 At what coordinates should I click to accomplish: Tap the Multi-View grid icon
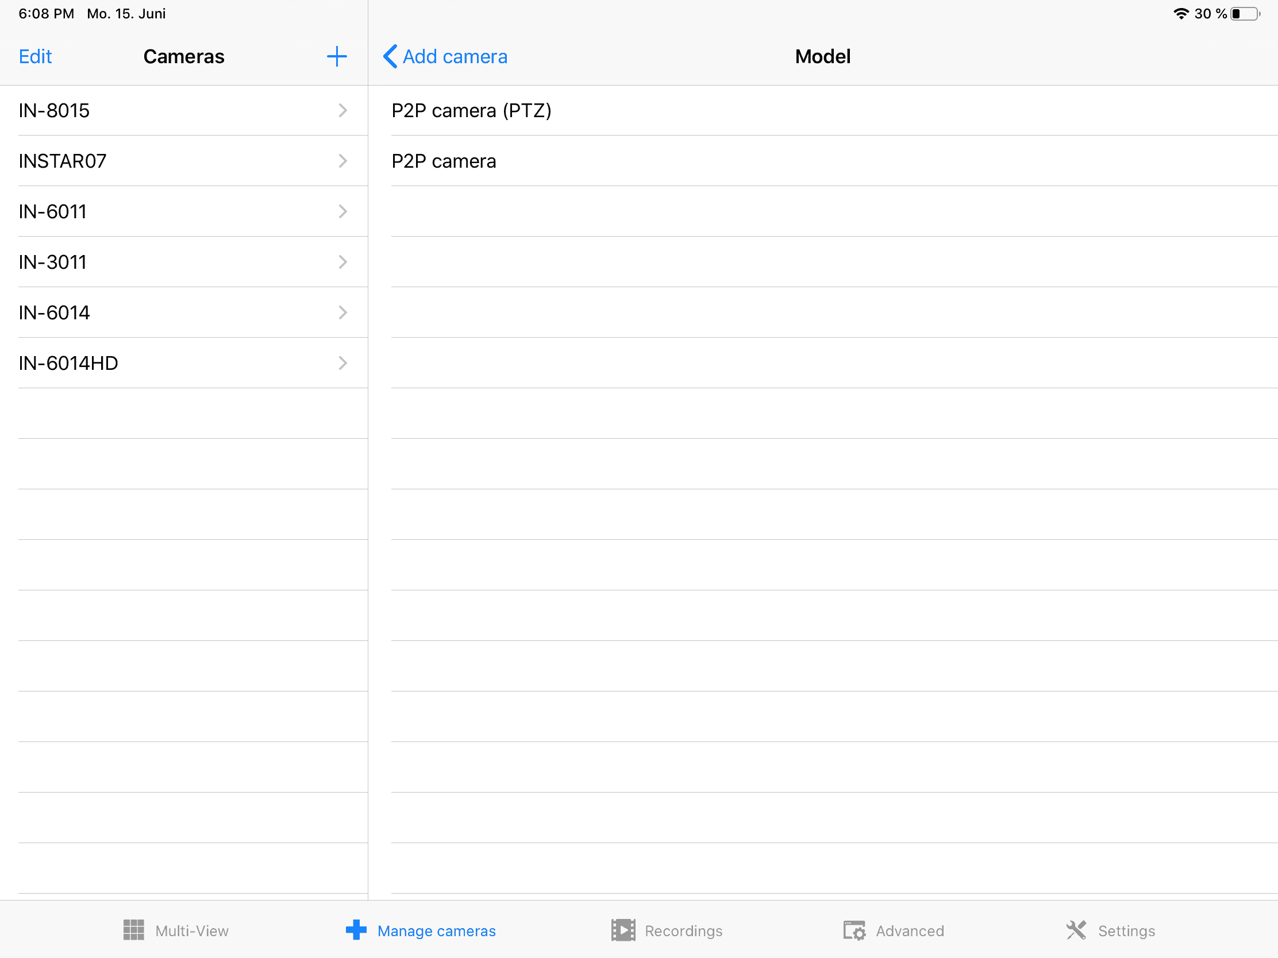[x=133, y=930]
